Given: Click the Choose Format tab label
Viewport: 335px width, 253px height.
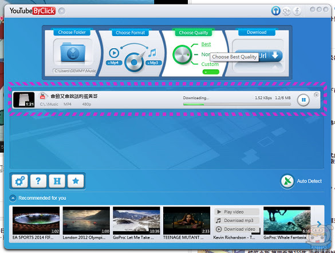Looking at the screenshot, I should (131, 33).
